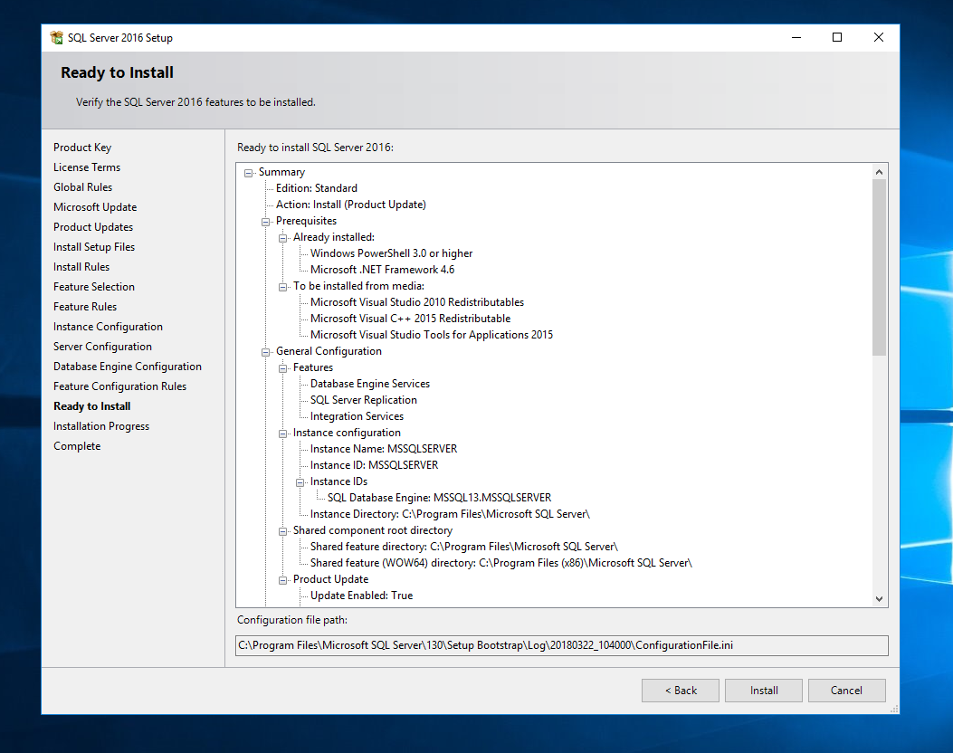Select Server Configuration in the sidebar
Image resolution: width=953 pixels, height=753 pixels.
coord(102,346)
